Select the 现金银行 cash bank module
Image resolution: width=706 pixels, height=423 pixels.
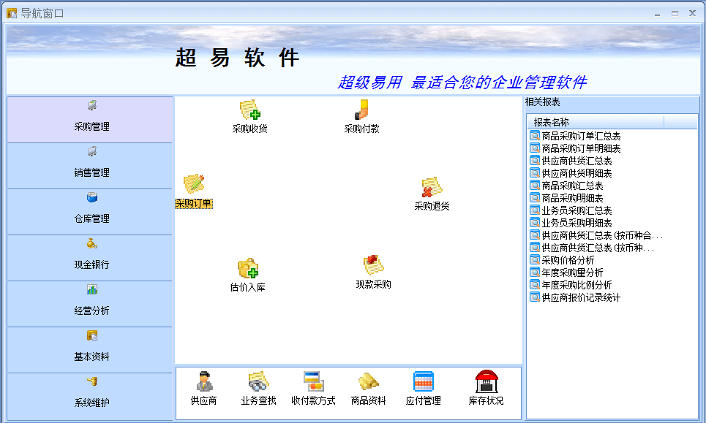pos(91,257)
